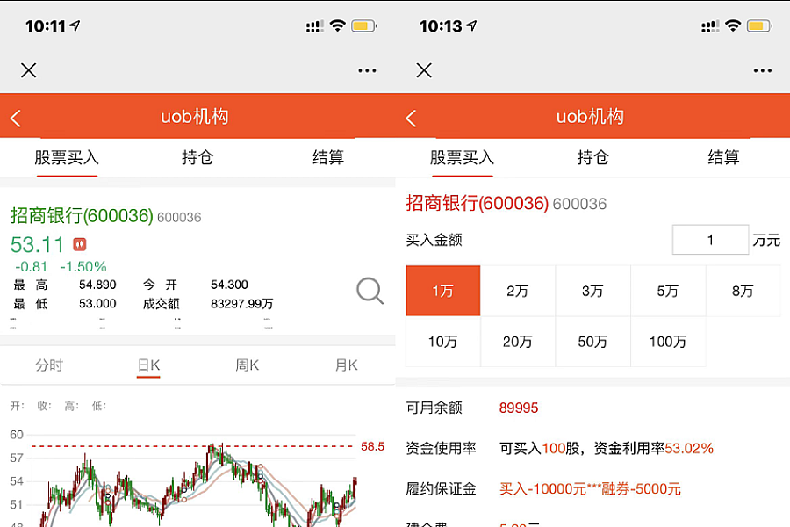The width and height of the screenshot is (790, 527).
Task: Open the more options menu on right screen
Action: click(x=762, y=70)
